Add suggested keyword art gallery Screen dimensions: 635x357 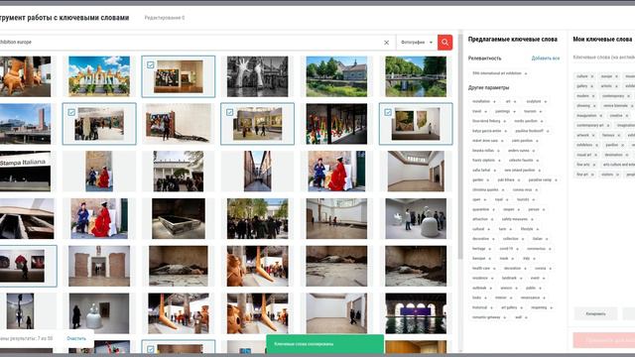[x=521, y=307]
